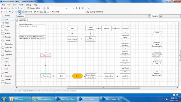Open the Help menu
The height and width of the screenshot is (102, 181).
click(35, 5)
